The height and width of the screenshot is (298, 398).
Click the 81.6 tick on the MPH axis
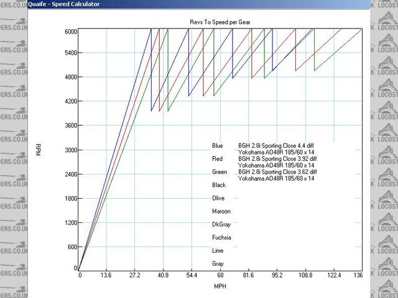(248, 275)
